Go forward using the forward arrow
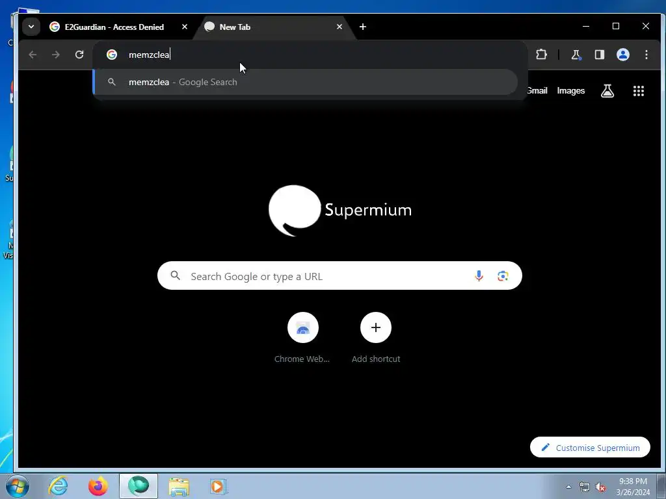The width and height of the screenshot is (666, 499). point(56,55)
